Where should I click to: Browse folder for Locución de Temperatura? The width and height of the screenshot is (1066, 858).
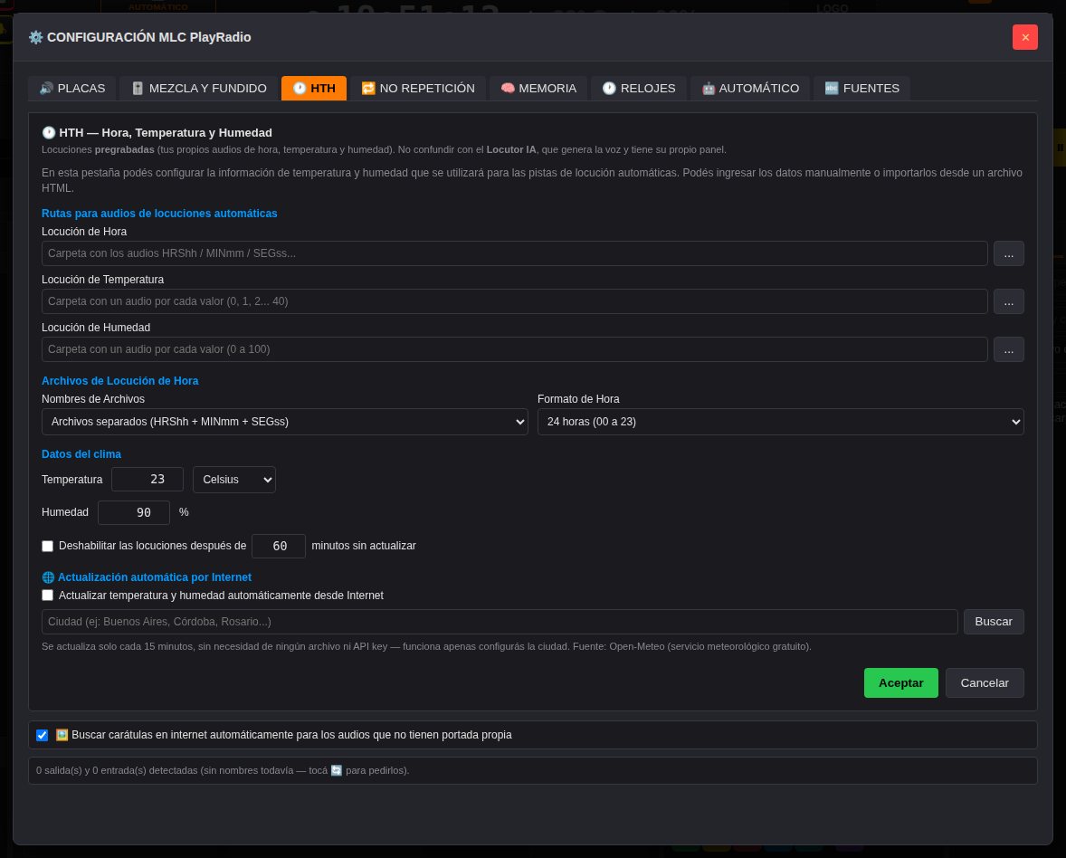(1009, 301)
